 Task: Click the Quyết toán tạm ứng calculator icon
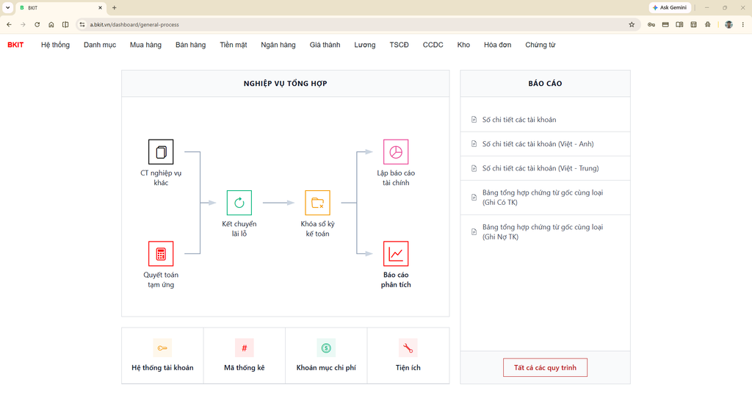(161, 253)
